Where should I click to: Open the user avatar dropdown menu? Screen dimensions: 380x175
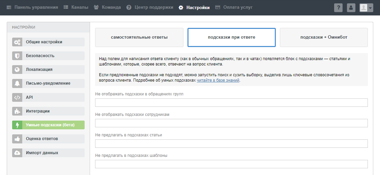[x=366, y=8]
